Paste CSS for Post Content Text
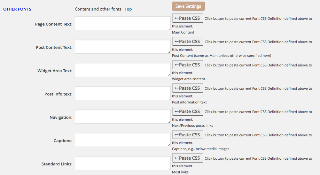The image size is (320, 175). [x=188, y=42]
